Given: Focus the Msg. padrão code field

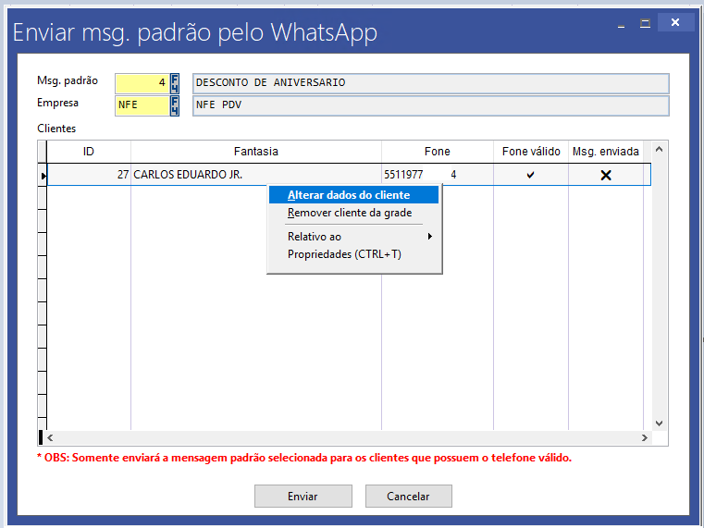Looking at the screenshot, I should click(x=142, y=83).
